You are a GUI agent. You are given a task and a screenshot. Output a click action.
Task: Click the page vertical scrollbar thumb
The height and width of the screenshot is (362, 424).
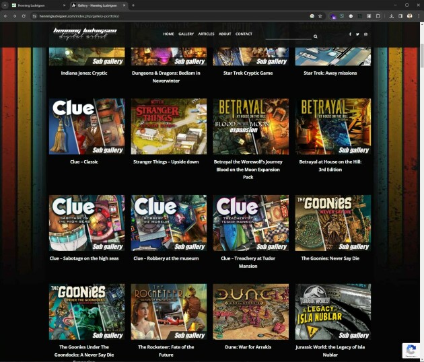[x=422, y=55]
